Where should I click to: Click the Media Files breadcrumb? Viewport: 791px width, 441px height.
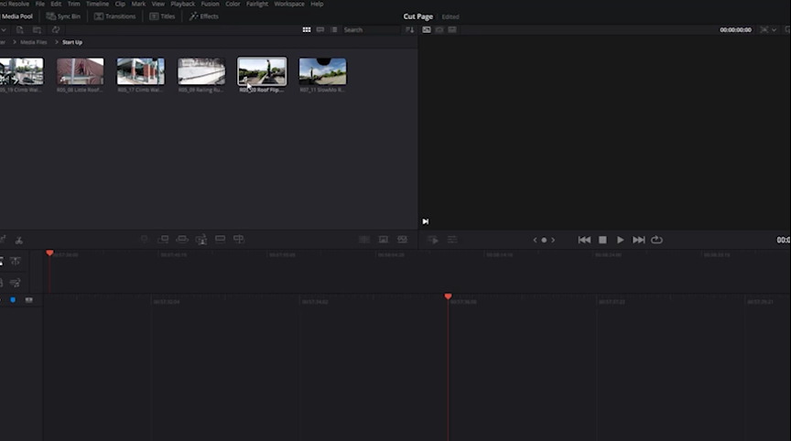(x=36, y=42)
